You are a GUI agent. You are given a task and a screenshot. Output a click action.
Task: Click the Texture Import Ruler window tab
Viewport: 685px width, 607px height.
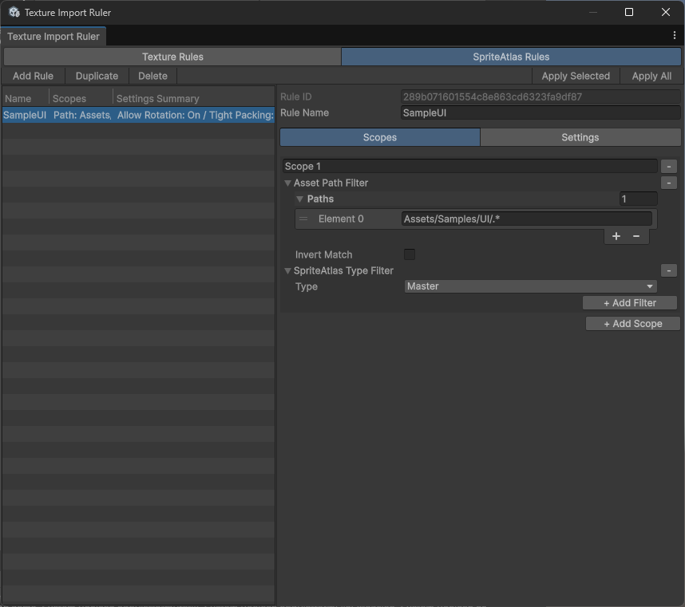pyautogui.click(x=53, y=36)
